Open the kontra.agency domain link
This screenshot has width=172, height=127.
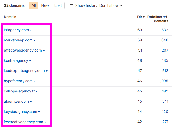pos(16,60)
